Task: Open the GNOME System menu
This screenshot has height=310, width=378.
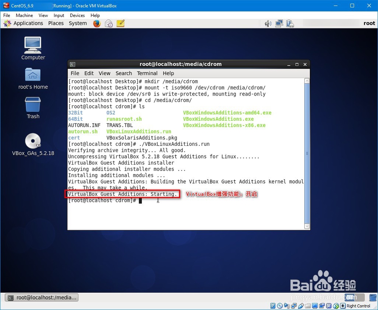Action: pos(78,23)
